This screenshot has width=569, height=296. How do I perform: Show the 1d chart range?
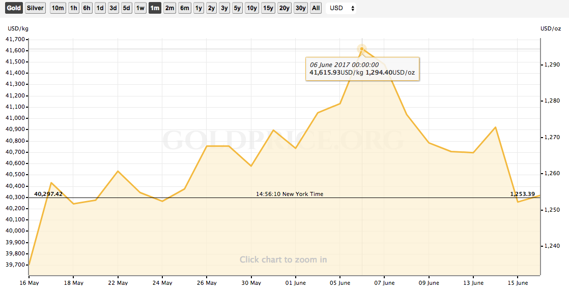click(100, 8)
